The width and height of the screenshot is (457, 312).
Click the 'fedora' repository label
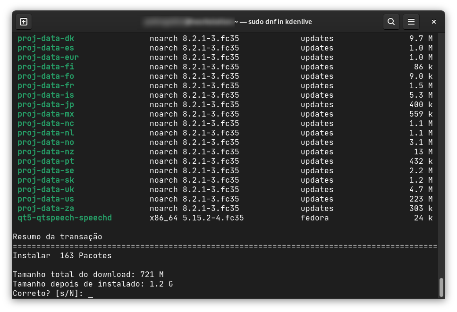(315, 218)
